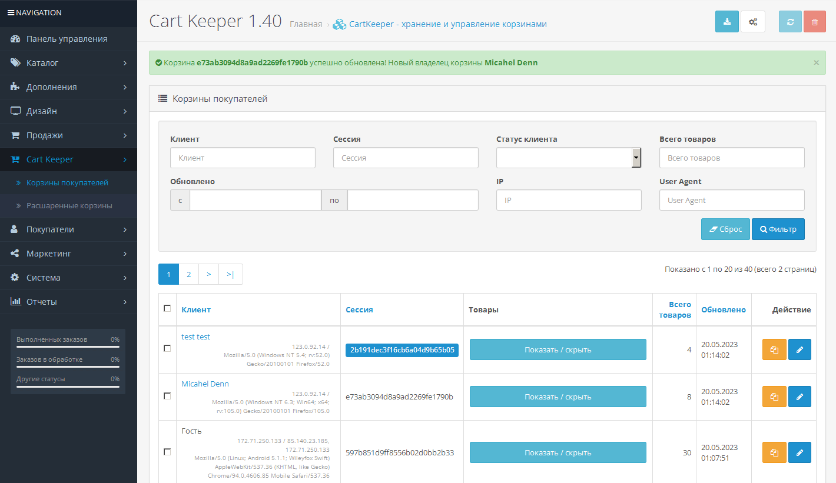Jump to last page with >| button
836x483 pixels.
(x=230, y=274)
